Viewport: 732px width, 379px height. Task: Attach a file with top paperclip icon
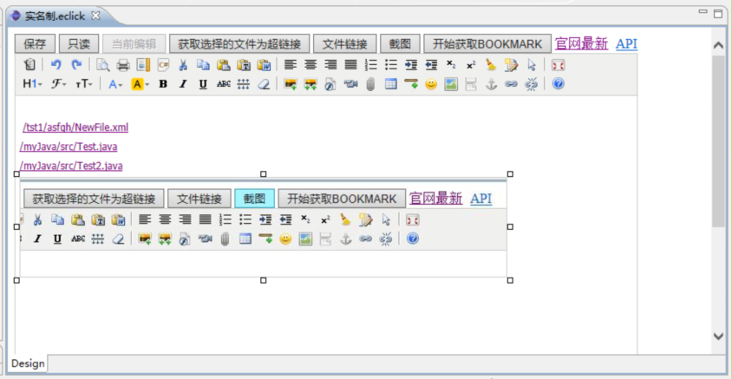click(x=370, y=84)
